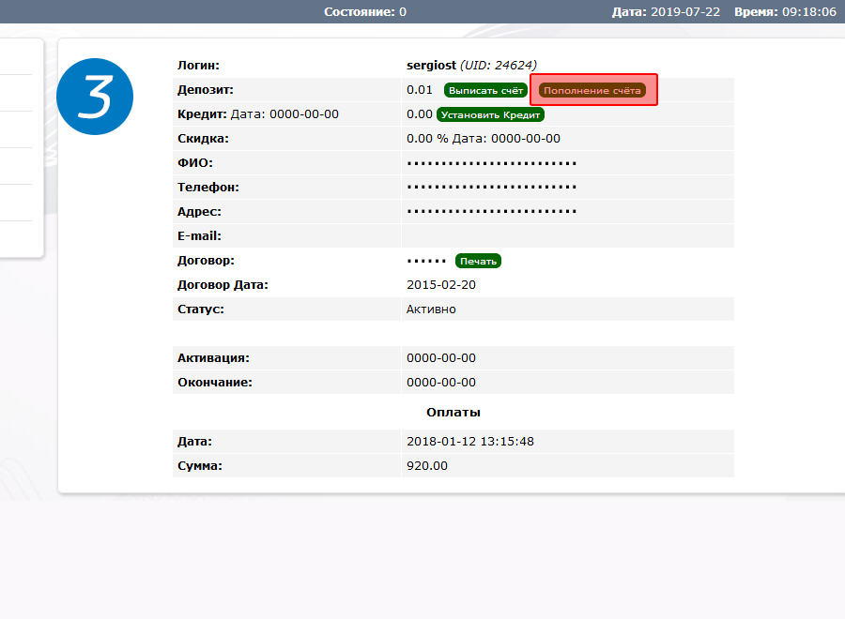This screenshot has width=845, height=619.
Task: Click the Активно status value
Action: tap(431, 309)
